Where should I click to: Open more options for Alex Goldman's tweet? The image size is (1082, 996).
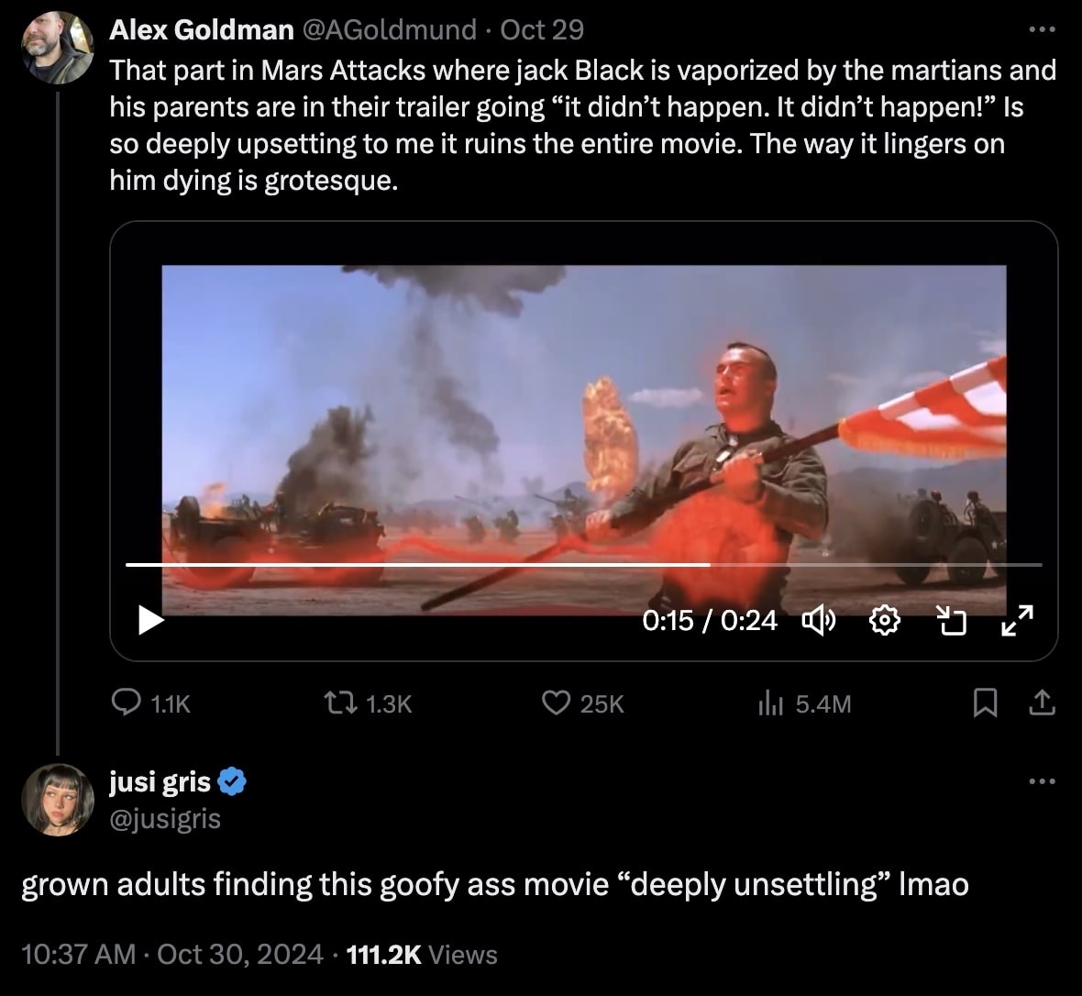pos(1042,30)
